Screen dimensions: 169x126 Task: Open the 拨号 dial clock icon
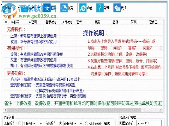(64, 8)
